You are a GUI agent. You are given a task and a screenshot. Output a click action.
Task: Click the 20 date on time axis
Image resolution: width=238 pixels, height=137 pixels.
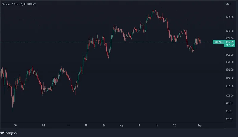(15, 126)
